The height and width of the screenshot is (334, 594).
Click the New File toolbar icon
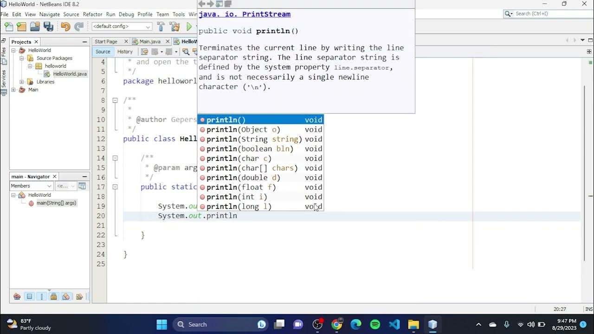(8, 26)
